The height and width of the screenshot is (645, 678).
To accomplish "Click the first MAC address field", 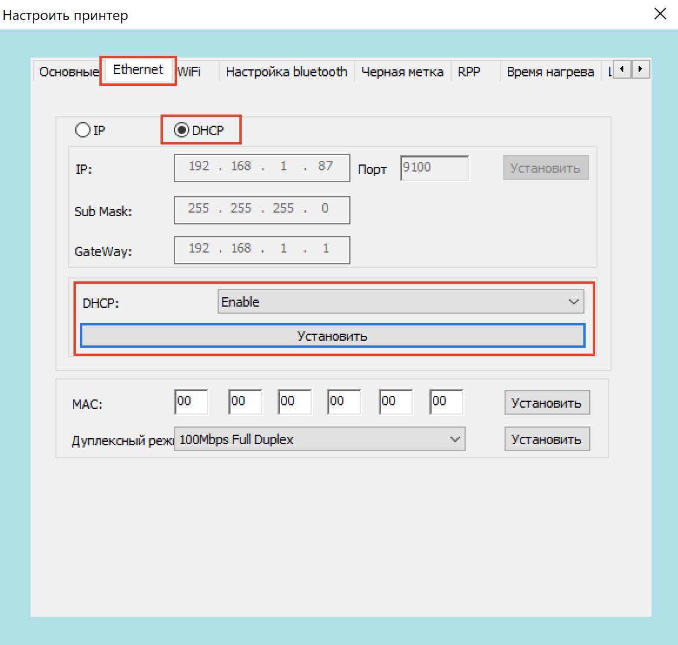I will (x=192, y=402).
